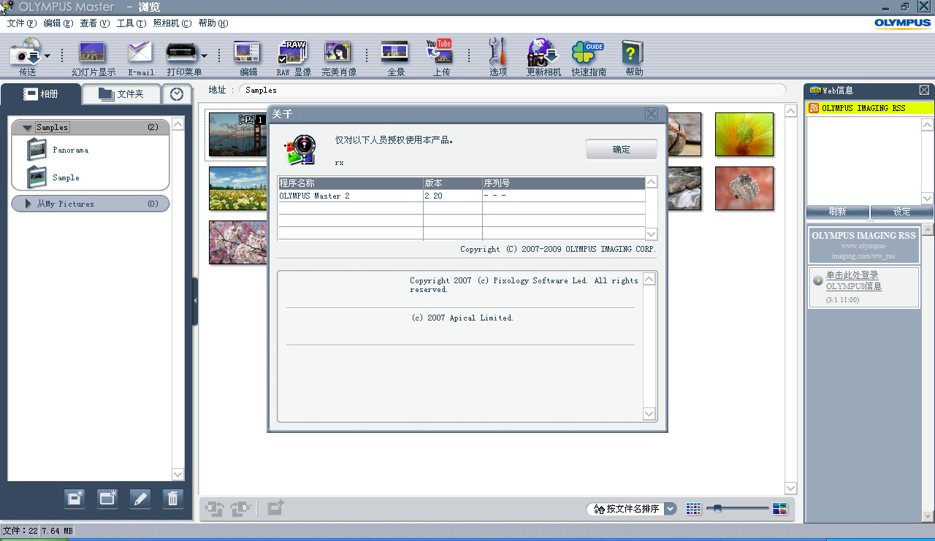Expand the 打印菜单 dropdown arrow
935x541 pixels.
[205, 55]
